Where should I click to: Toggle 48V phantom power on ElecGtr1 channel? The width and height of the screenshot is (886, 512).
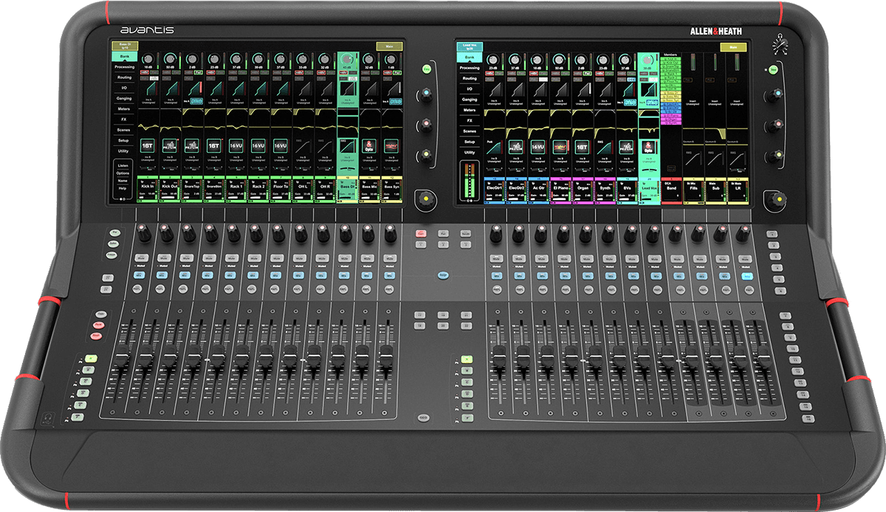point(491,74)
